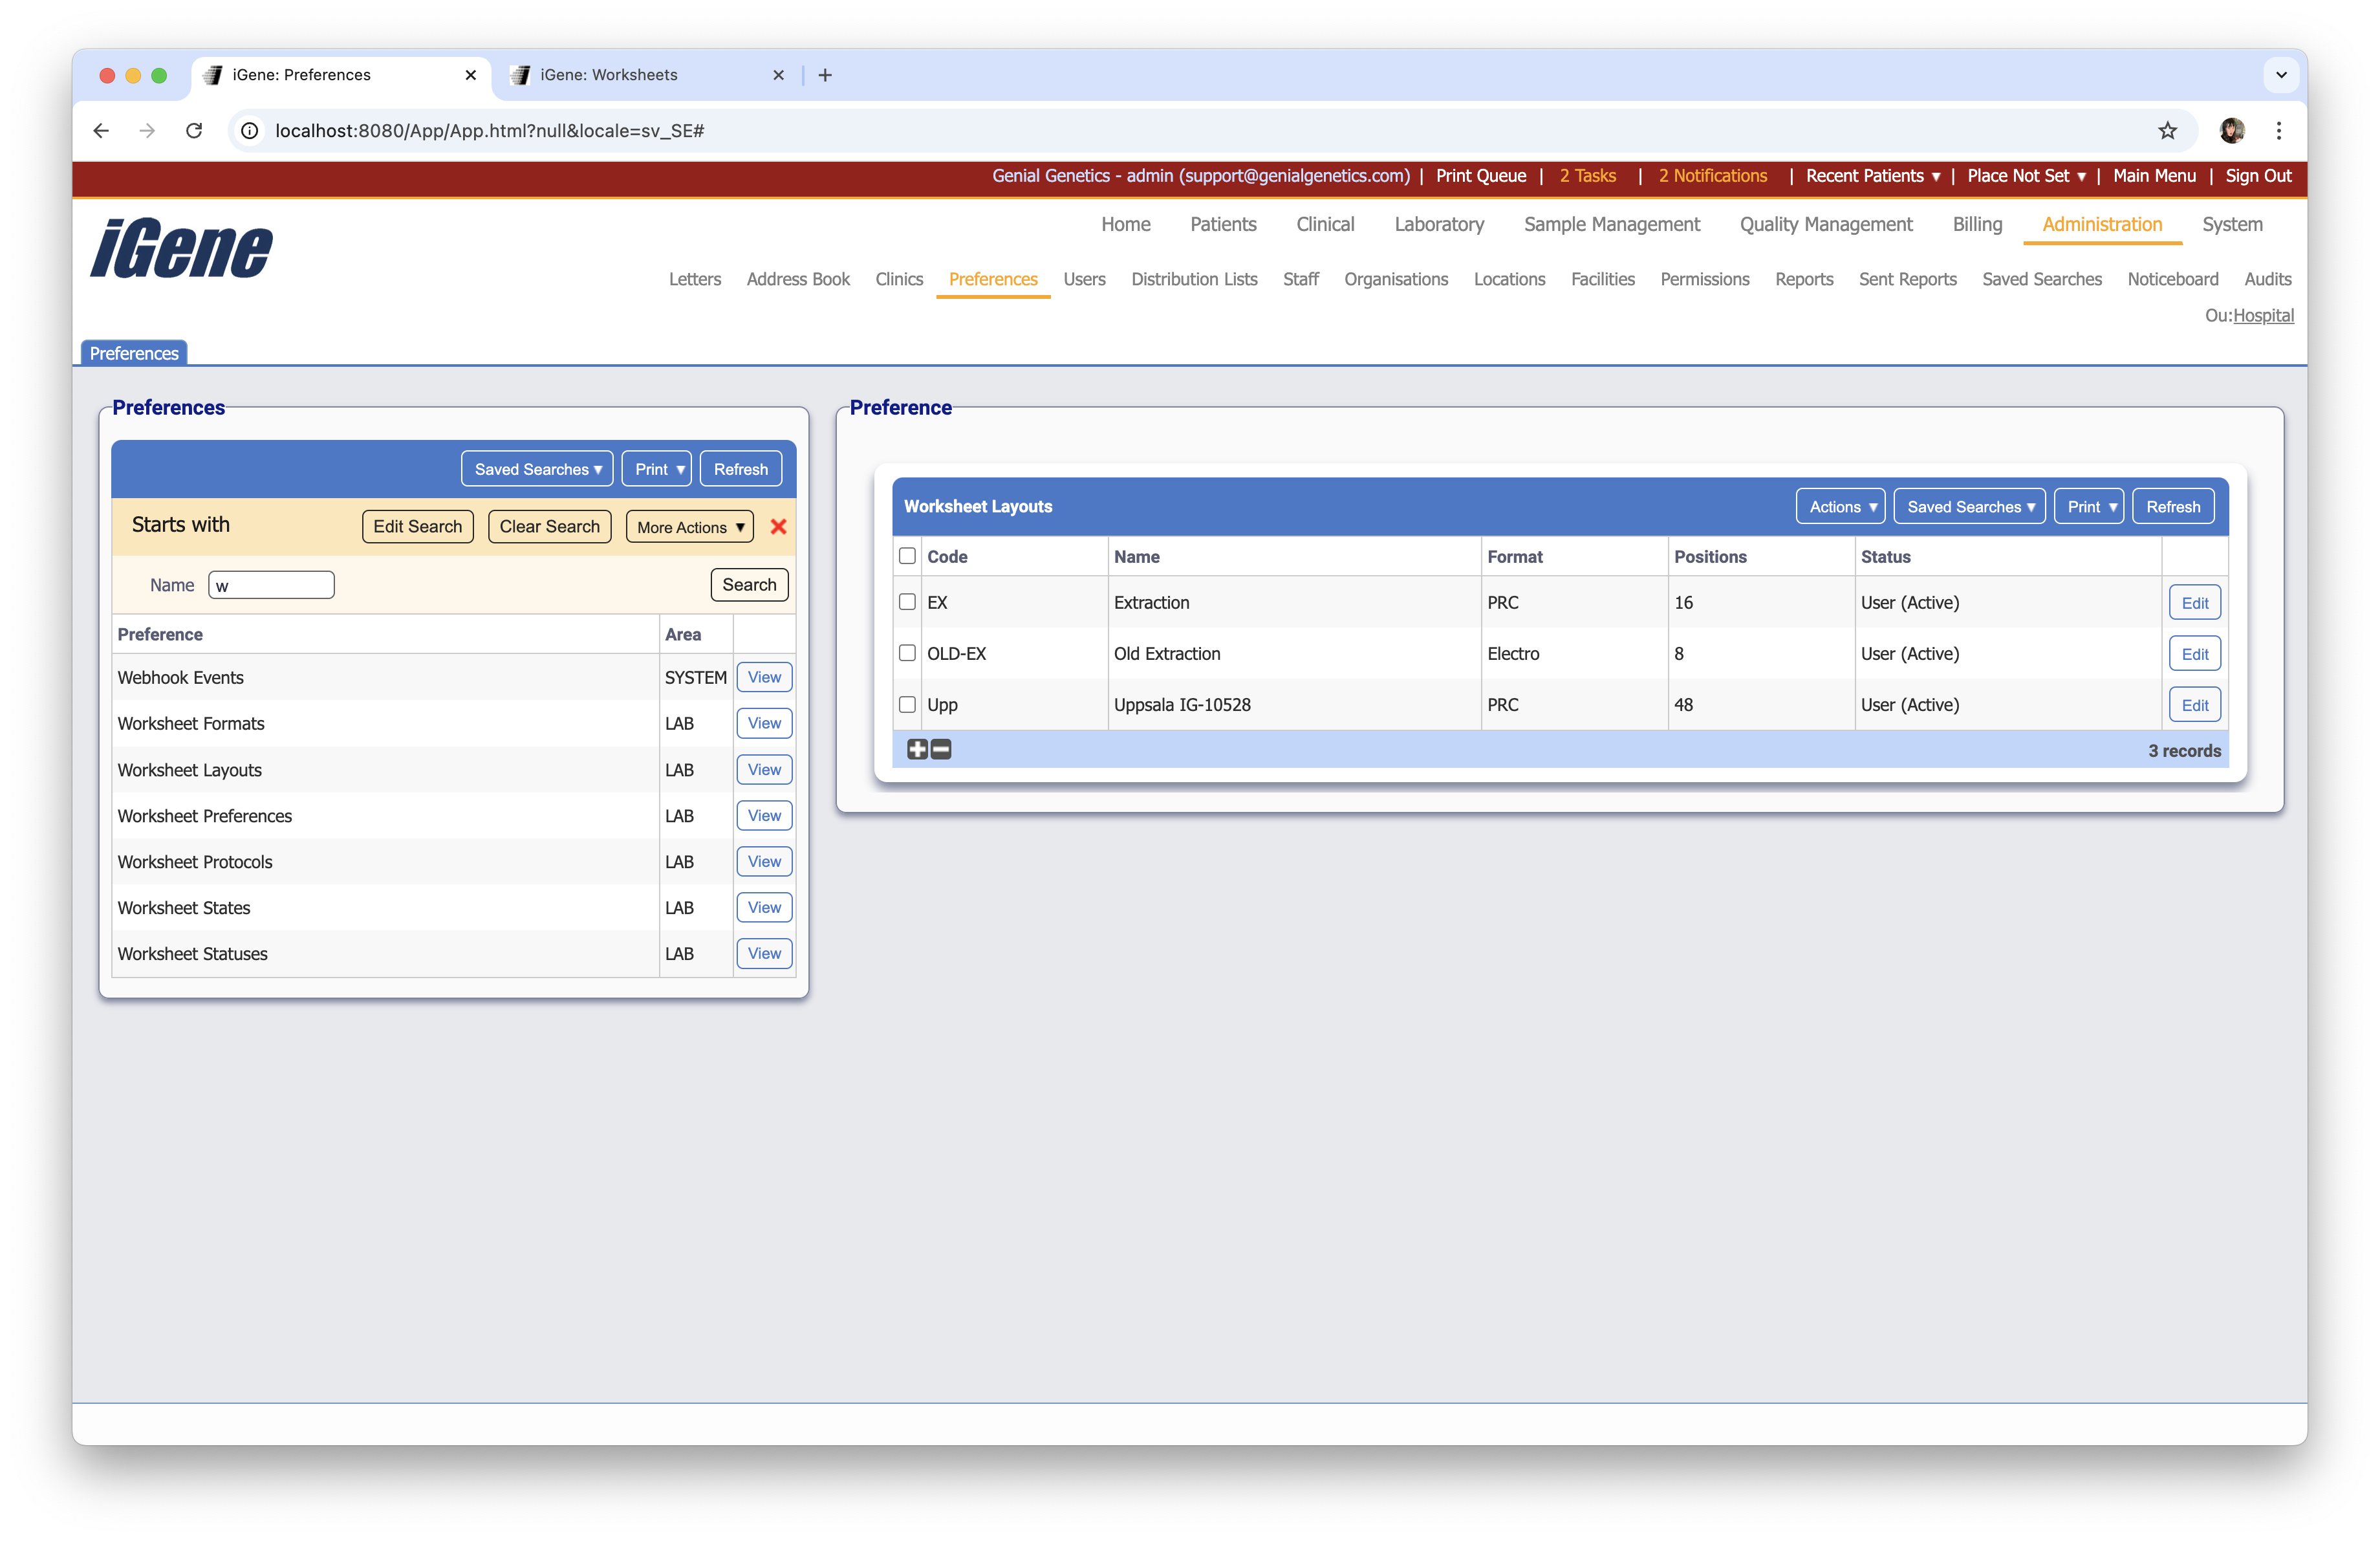2380x1541 pixels.
Task: Tick the checkbox for EX layout
Action: [x=907, y=602]
